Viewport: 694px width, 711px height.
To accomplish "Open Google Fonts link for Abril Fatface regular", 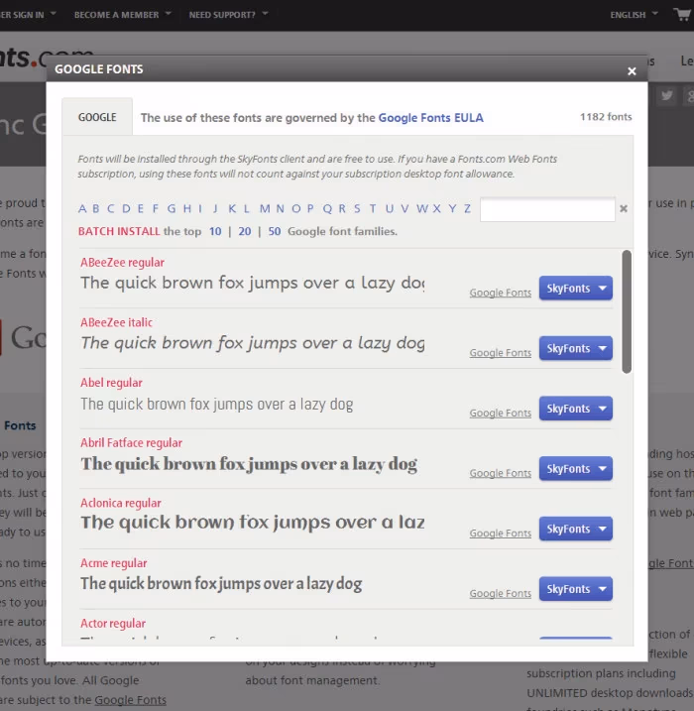I will point(501,473).
